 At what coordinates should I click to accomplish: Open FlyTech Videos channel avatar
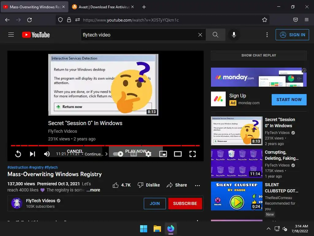17,203
